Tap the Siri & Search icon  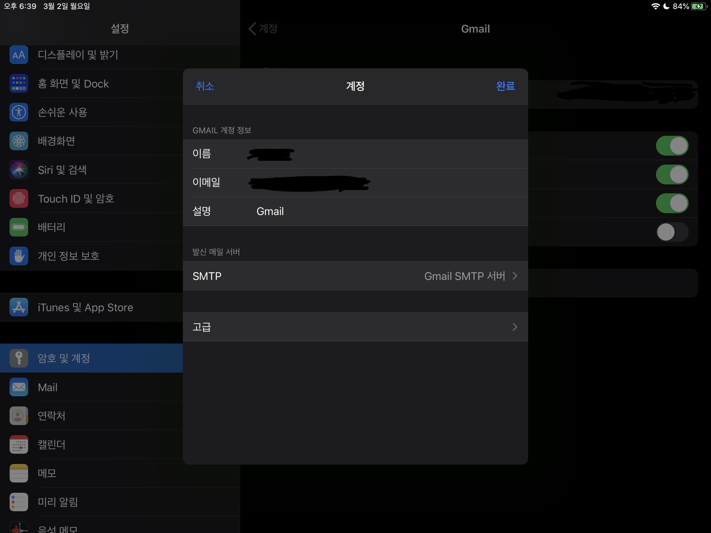click(x=19, y=170)
